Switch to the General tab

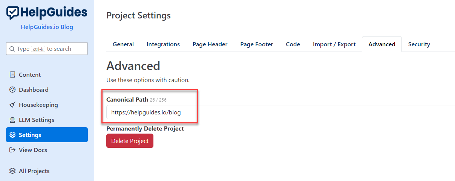[123, 44]
